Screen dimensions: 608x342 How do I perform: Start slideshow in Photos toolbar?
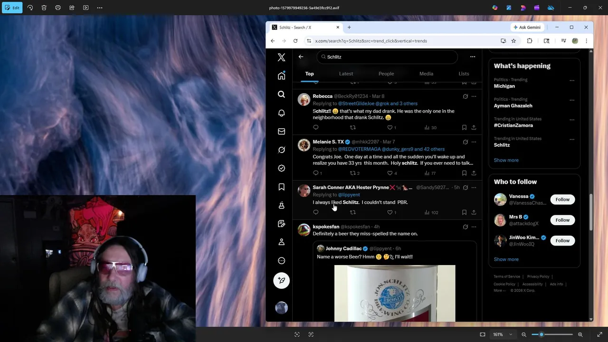pyautogui.click(x=85, y=8)
